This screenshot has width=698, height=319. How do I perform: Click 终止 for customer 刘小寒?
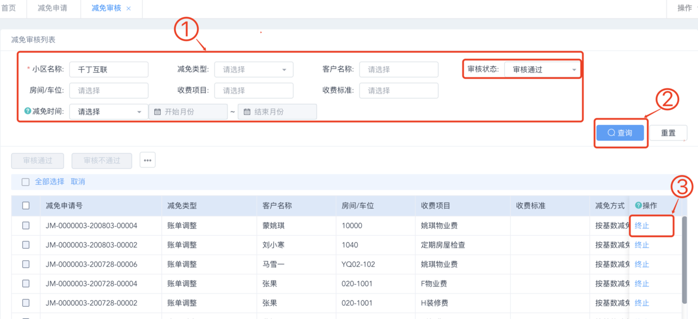pos(642,245)
